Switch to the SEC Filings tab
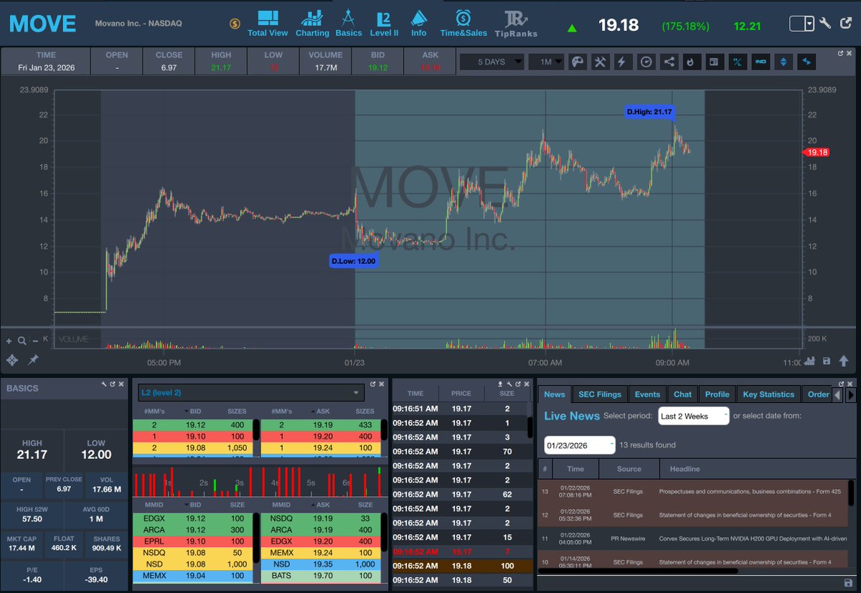 pyautogui.click(x=600, y=394)
